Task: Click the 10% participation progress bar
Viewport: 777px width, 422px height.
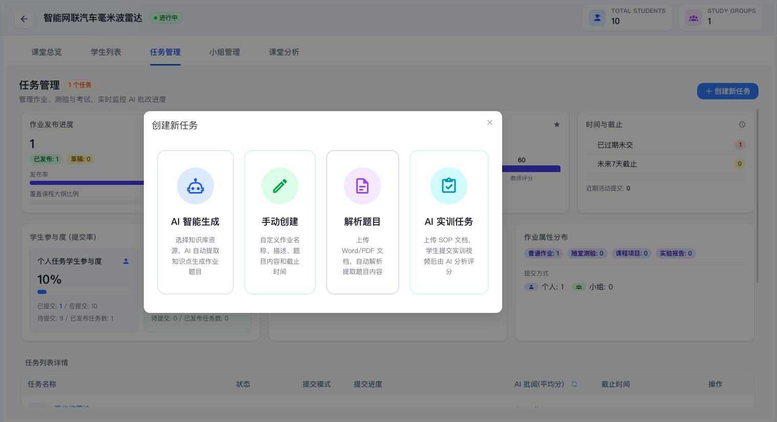Action: 83,292
